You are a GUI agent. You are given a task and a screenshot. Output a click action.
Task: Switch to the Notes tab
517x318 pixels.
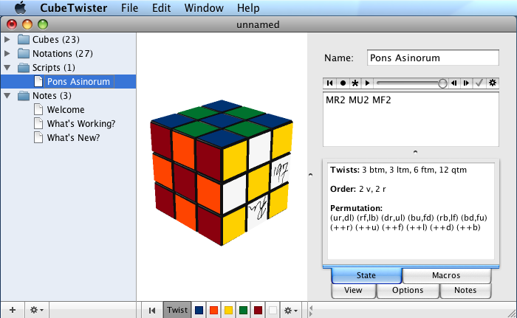coord(465,290)
